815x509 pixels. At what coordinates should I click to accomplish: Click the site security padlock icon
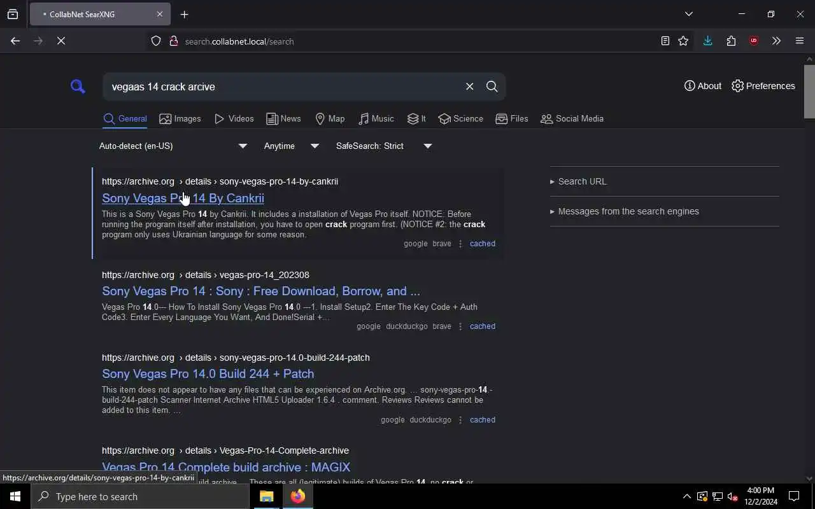point(173,41)
